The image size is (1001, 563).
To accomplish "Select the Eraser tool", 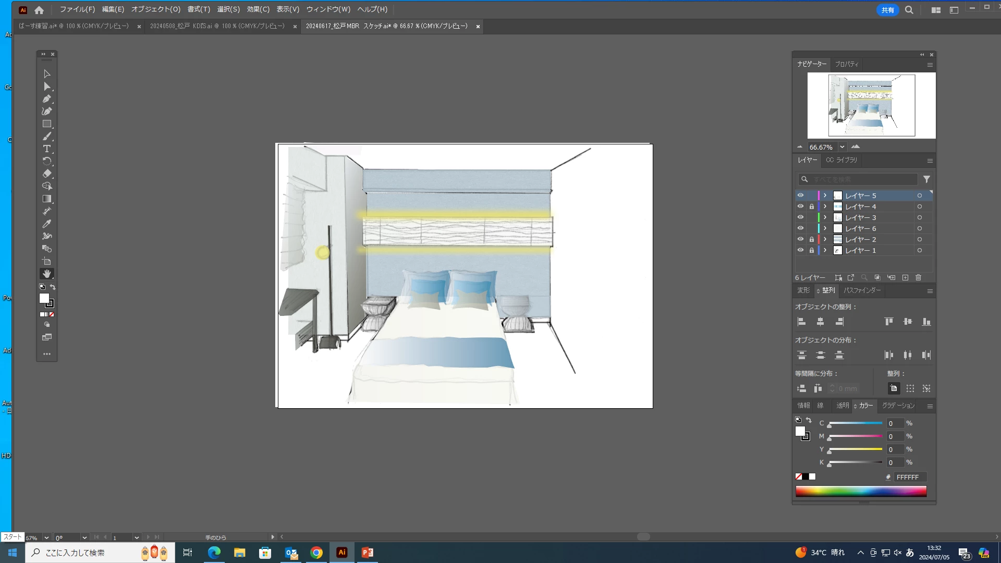I will [x=47, y=174].
